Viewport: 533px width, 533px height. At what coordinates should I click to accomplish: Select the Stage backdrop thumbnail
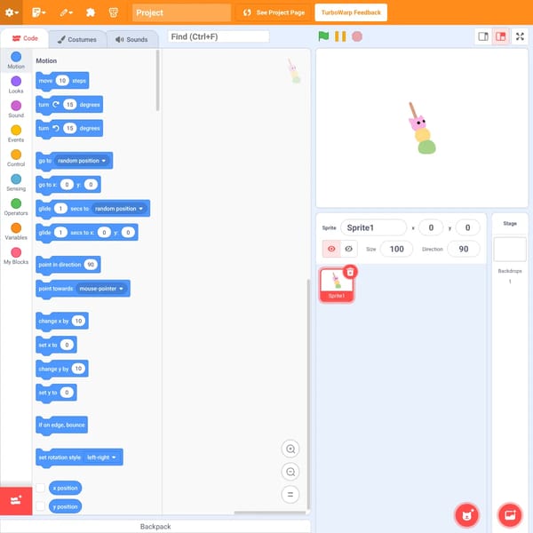point(510,249)
